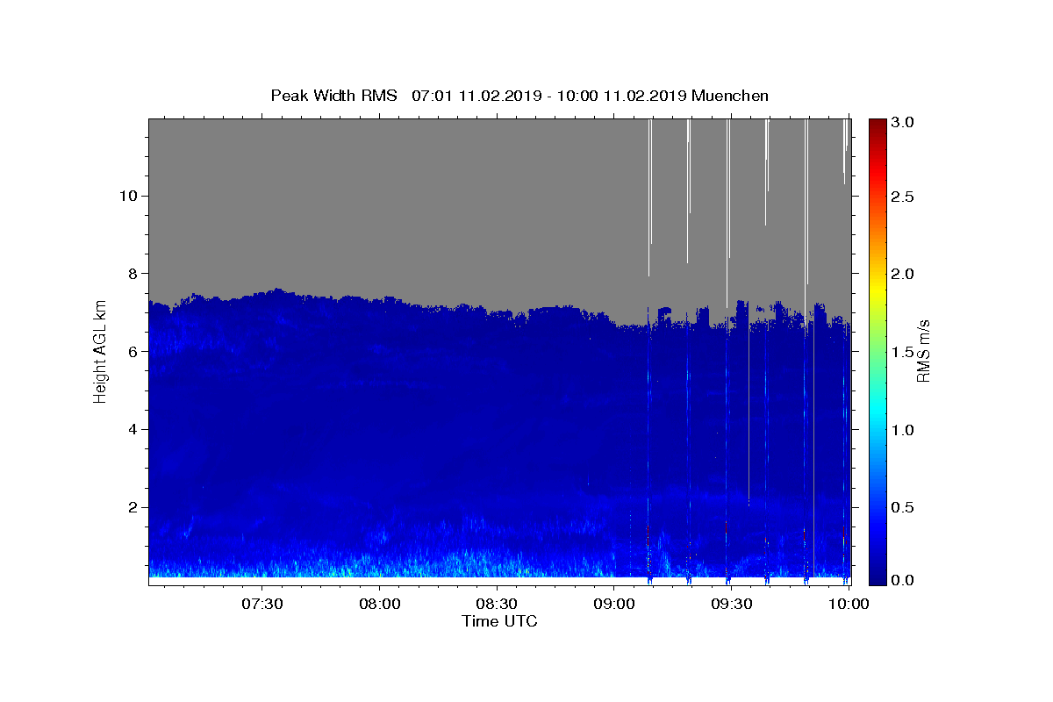Click the colorbar label '3.0'

point(903,123)
